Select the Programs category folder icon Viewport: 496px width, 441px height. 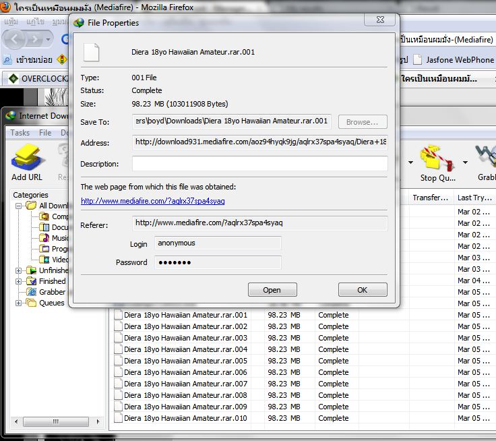(x=44, y=249)
